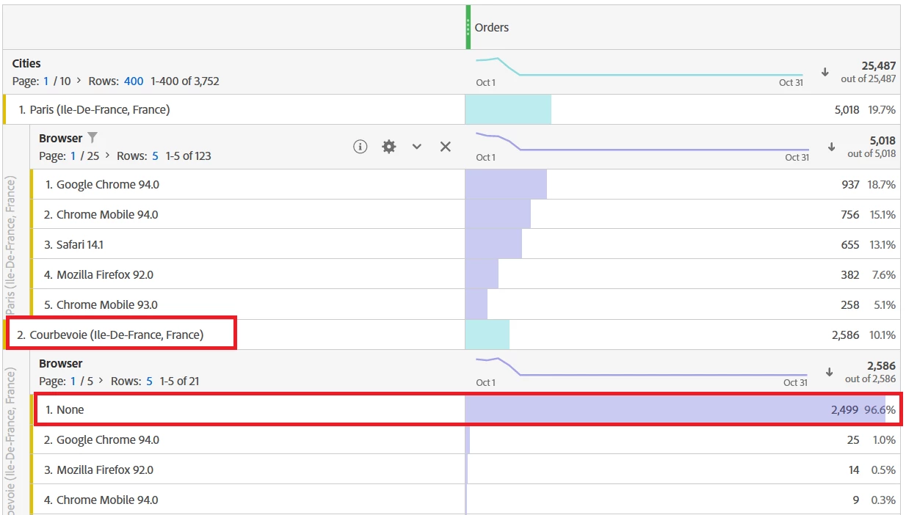
Task: Go to next page of Paris Browser
Action: point(109,156)
